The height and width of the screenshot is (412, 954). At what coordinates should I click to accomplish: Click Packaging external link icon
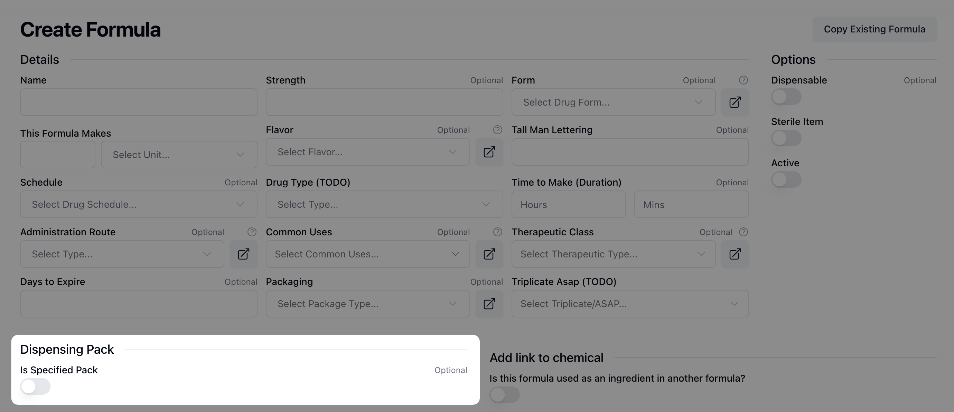(489, 304)
